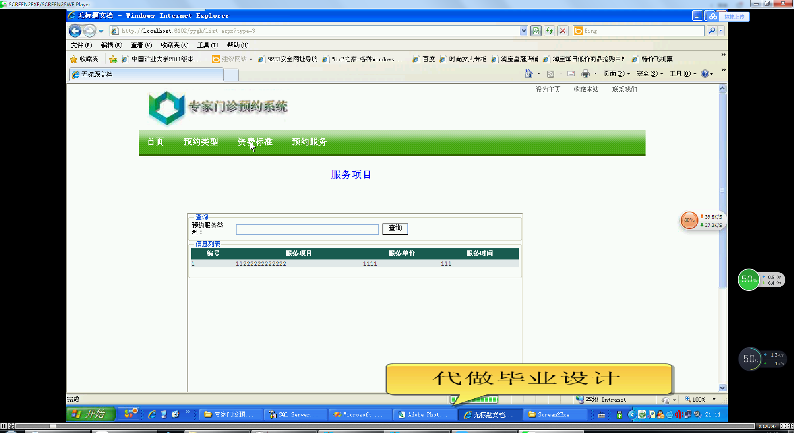Click the 查询 search button
Image resolution: width=794 pixels, height=433 pixels.
pos(395,228)
